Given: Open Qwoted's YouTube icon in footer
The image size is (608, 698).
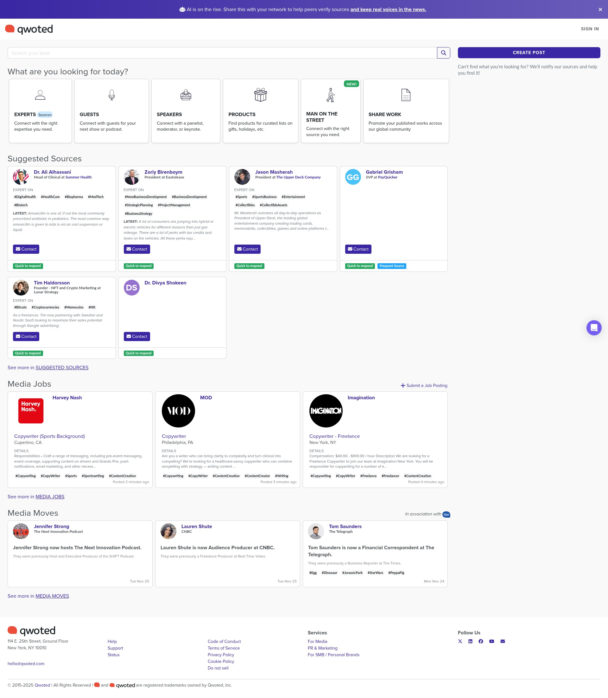Looking at the screenshot, I should coord(491,641).
